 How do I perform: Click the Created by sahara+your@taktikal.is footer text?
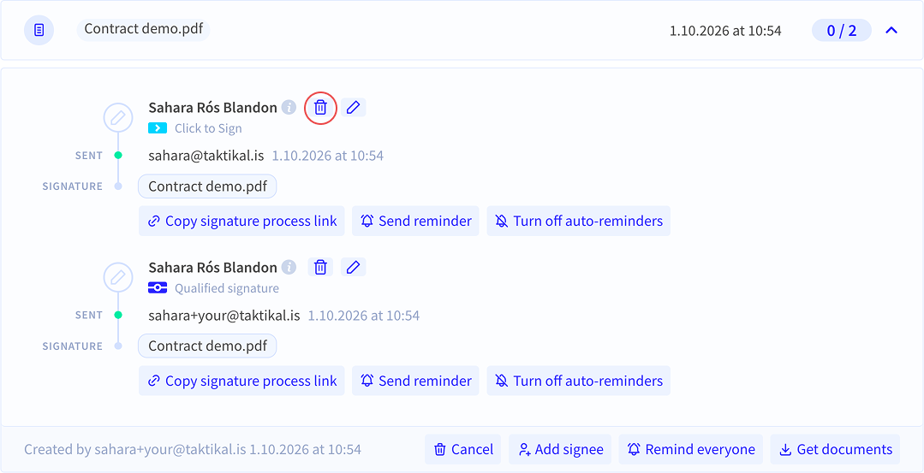193,449
